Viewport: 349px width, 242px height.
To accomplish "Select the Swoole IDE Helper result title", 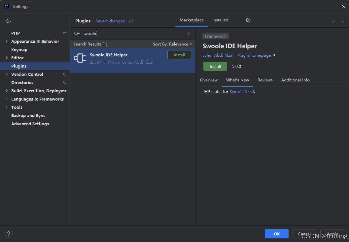I will pyautogui.click(x=109, y=55).
